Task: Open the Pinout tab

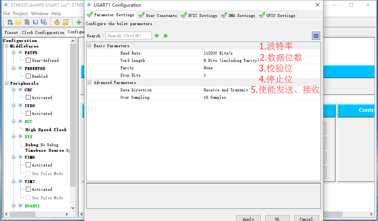Action: pyautogui.click(x=11, y=32)
